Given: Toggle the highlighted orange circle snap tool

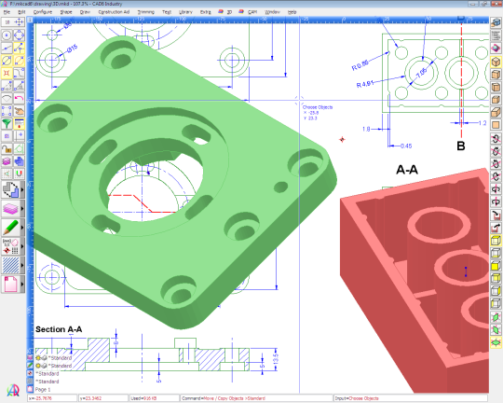Looking at the screenshot, I should click(19, 61).
